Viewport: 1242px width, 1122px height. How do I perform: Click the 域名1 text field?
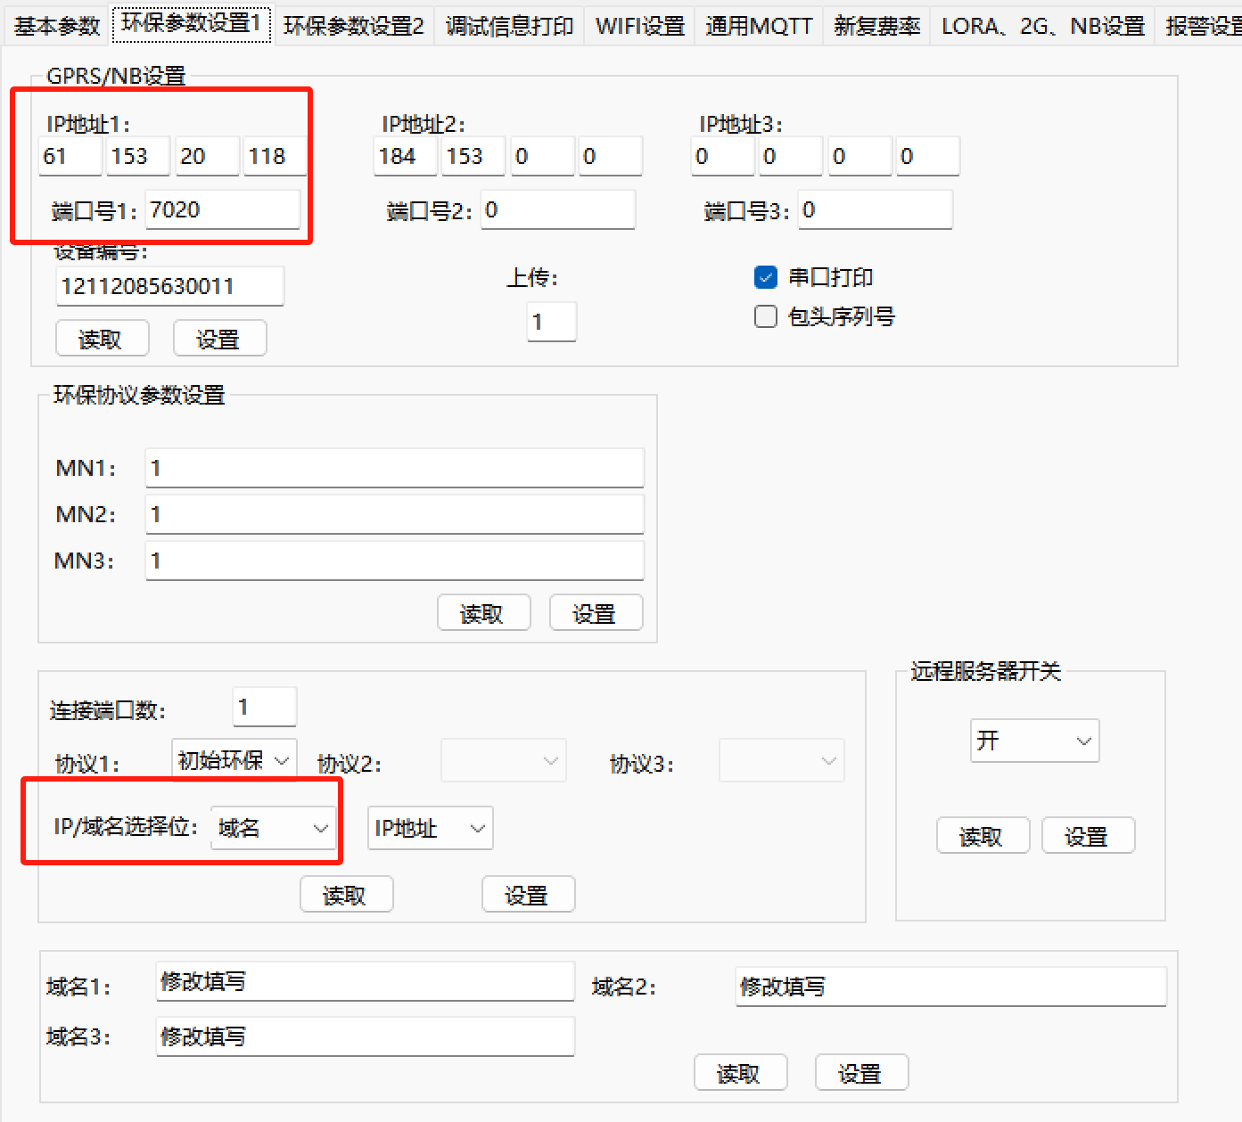point(365,981)
